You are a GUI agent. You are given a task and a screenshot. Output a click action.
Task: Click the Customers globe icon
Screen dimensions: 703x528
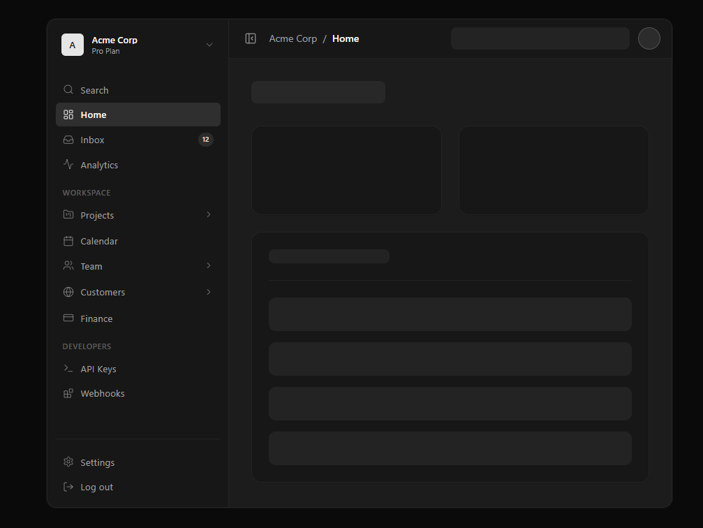tap(68, 292)
